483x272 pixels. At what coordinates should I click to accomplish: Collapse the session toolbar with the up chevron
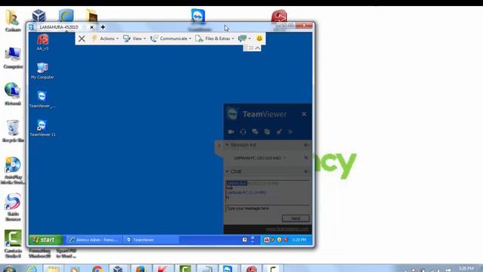(x=257, y=48)
